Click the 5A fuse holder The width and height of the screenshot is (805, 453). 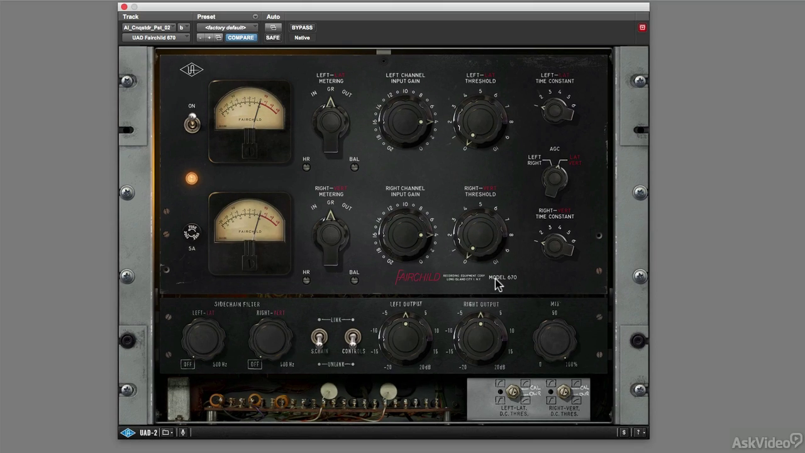191,232
